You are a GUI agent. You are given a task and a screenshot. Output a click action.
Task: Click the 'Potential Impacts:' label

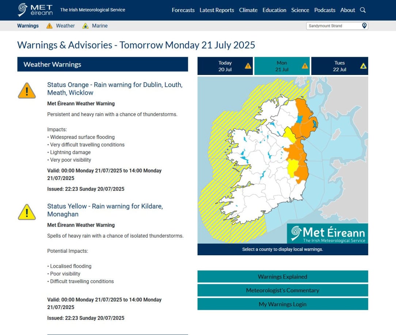(68, 251)
